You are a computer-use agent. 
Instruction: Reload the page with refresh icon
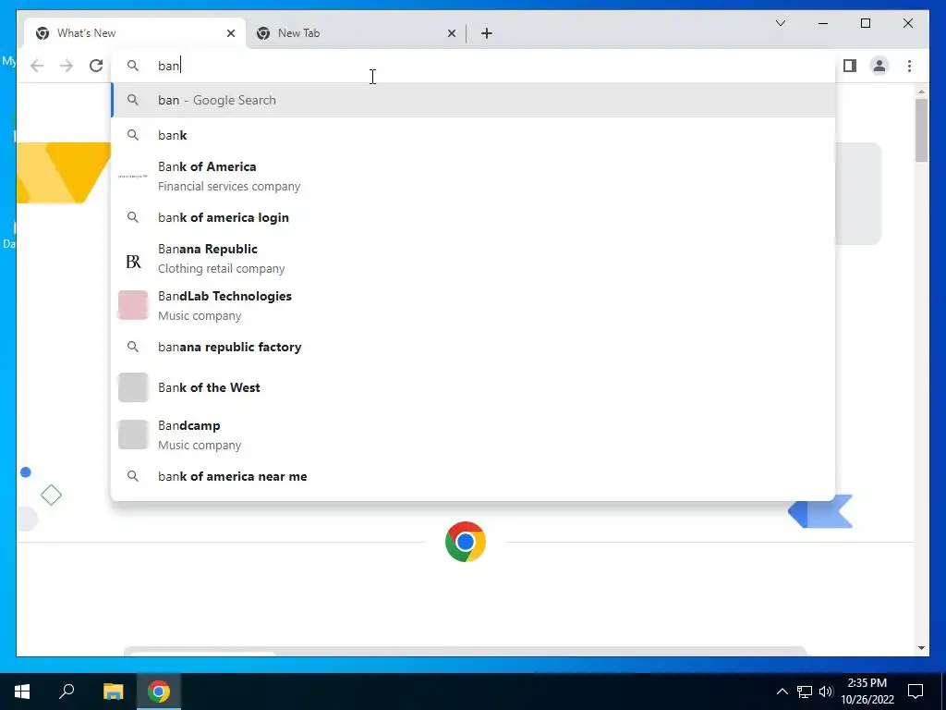[96, 66]
